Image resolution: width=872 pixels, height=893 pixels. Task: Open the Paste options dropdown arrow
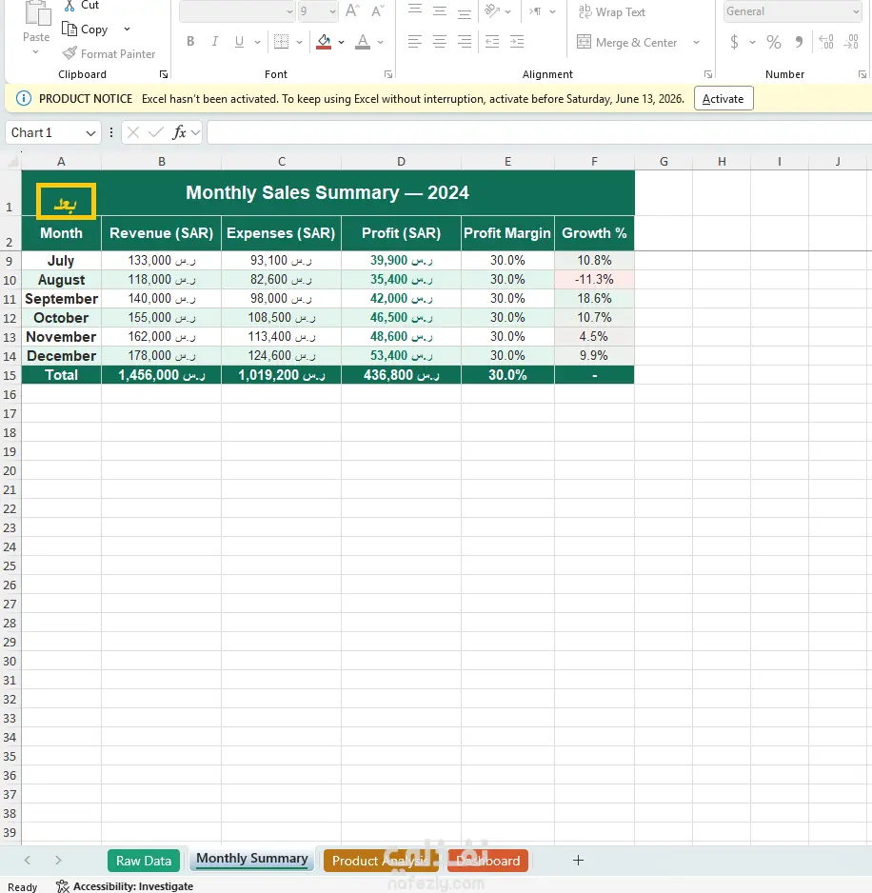click(36, 52)
